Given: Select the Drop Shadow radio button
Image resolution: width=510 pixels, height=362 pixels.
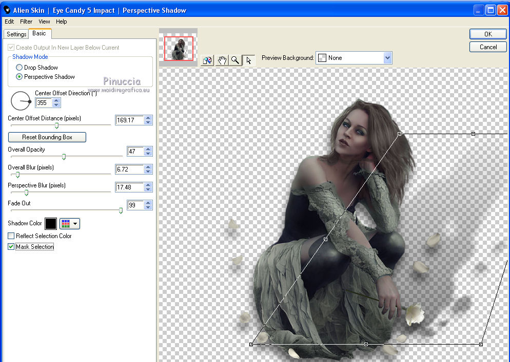Looking at the screenshot, I should (x=19, y=68).
